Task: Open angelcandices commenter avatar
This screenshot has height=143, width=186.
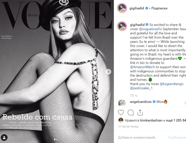Action: pos(122,102)
